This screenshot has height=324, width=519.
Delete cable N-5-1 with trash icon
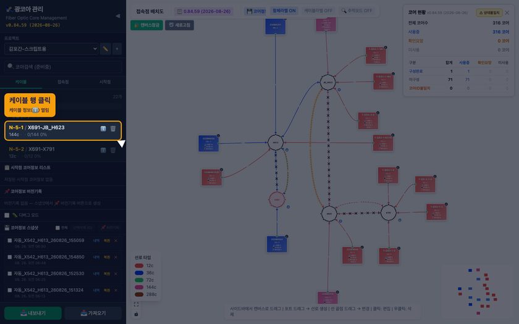coord(113,128)
